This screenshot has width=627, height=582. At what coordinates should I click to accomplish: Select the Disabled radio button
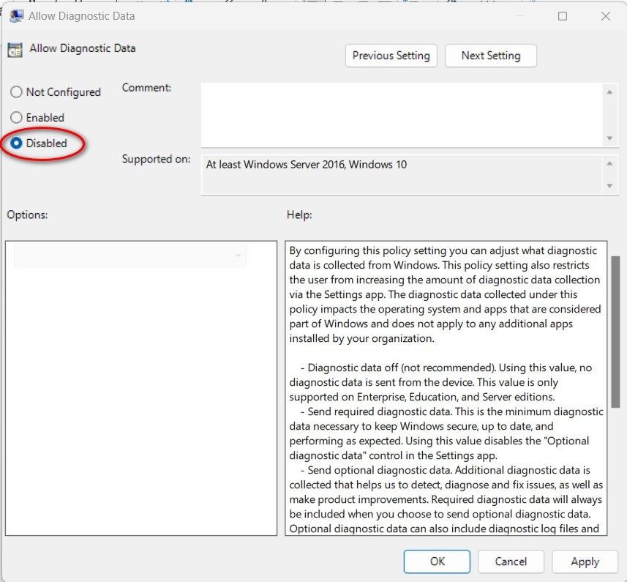pyautogui.click(x=16, y=143)
